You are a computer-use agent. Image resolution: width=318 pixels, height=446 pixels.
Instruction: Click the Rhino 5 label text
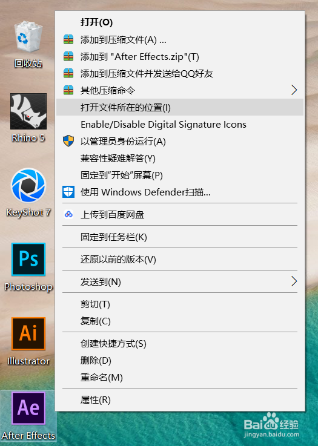click(x=28, y=138)
